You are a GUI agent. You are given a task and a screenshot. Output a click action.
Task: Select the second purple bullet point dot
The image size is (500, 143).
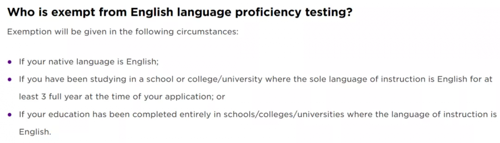coord(10,79)
